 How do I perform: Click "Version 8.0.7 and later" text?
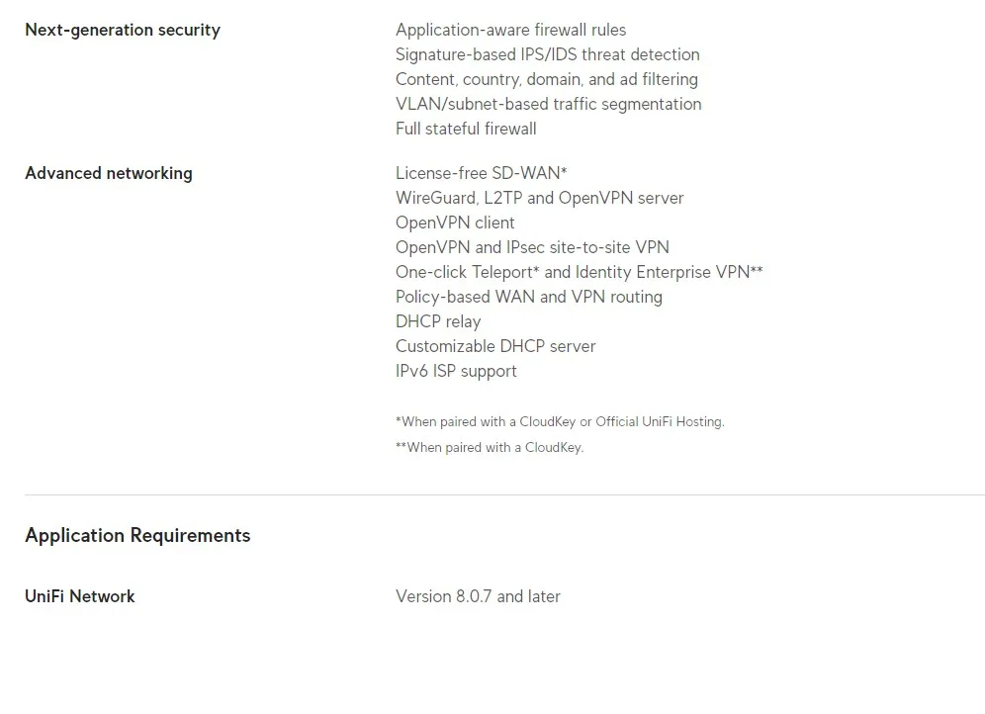click(478, 596)
